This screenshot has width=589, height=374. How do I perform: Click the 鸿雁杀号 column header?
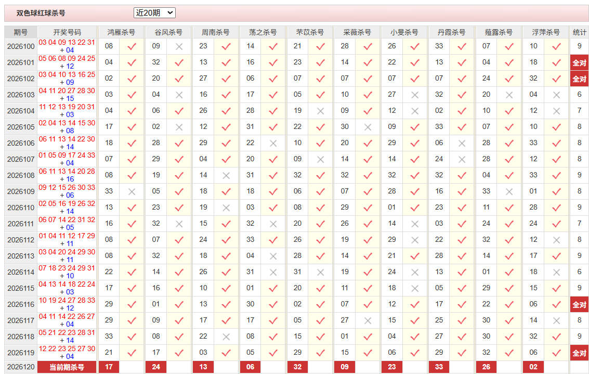coord(121,32)
